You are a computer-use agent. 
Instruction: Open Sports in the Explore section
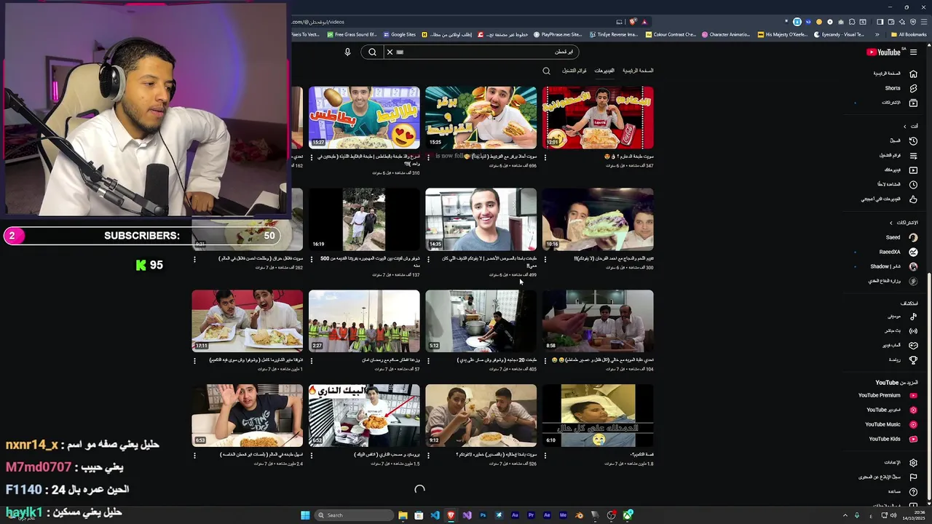coord(903,360)
